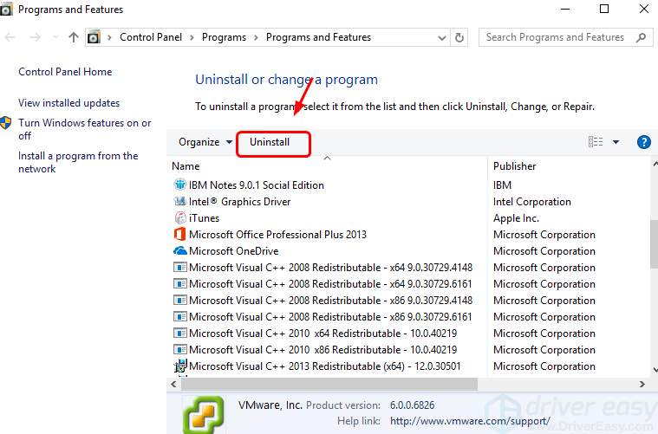Image resolution: width=658 pixels, height=434 pixels.
Task: Click the Intel Graphics Driver icon
Action: coord(180,201)
